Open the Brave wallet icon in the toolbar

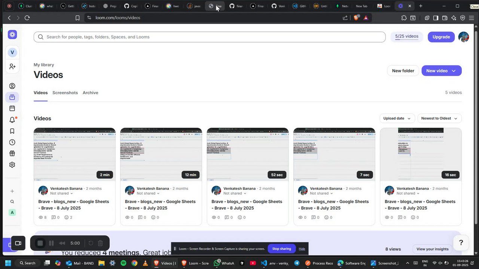pos(445,18)
